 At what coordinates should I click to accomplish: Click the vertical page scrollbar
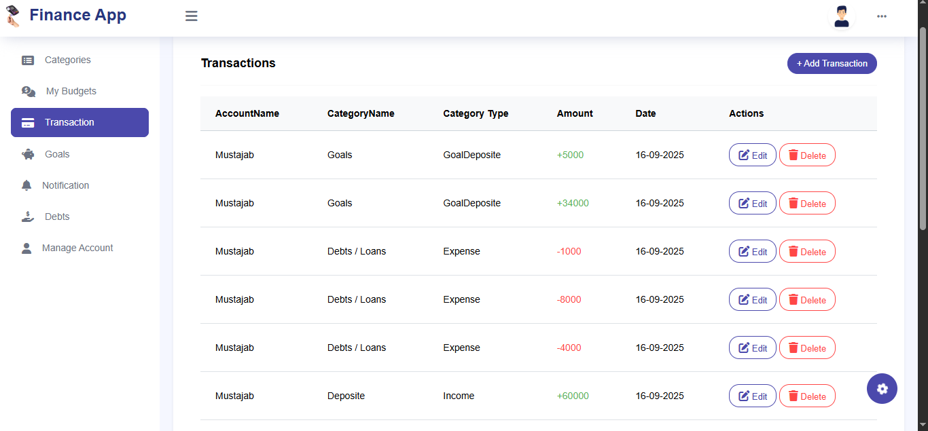pos(922,129)
